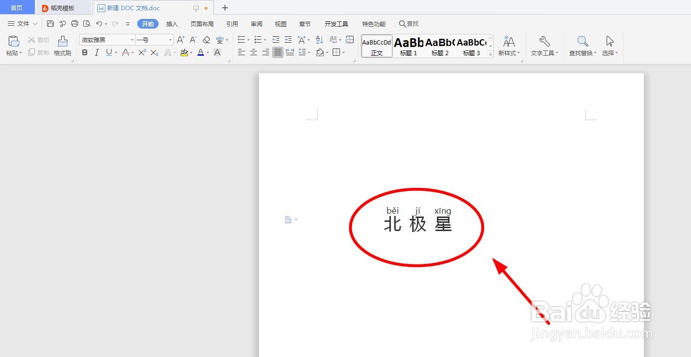Apply paragraph shading fill color
The height and width of the screenshot is (357, 691).
click(x=320, y=52)
